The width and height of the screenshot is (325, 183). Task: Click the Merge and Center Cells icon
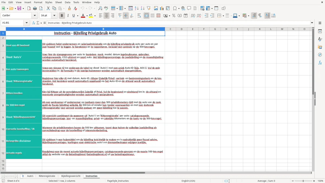147,16
